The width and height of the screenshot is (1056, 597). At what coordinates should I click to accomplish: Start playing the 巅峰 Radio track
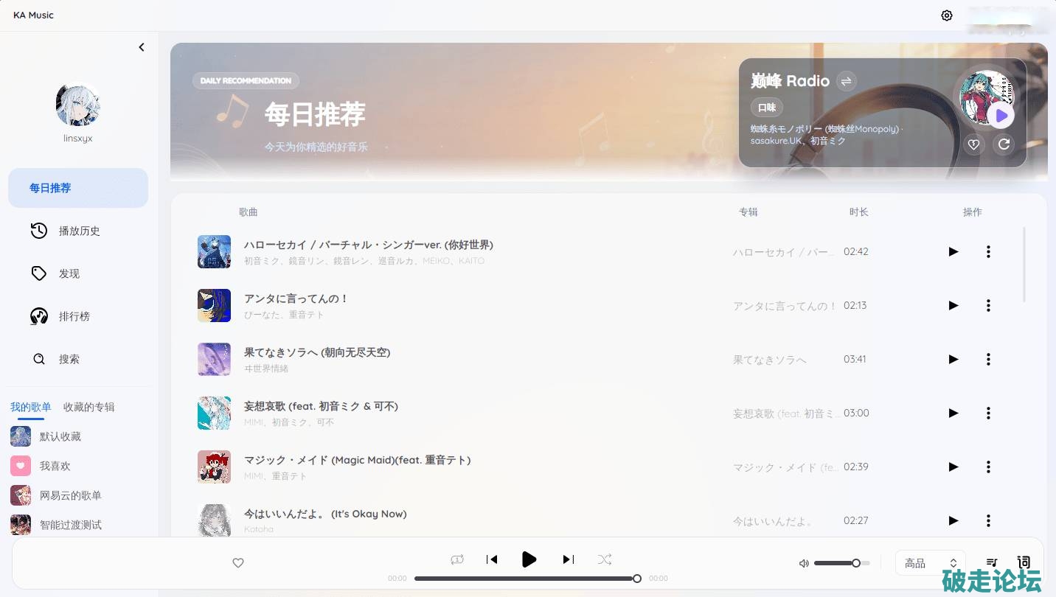[x=1001, y=116]
